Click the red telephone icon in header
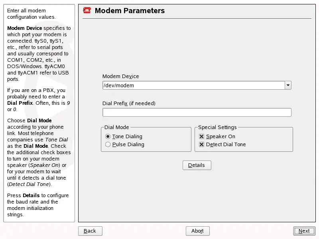319x239 pixels. tap(87, 10)
